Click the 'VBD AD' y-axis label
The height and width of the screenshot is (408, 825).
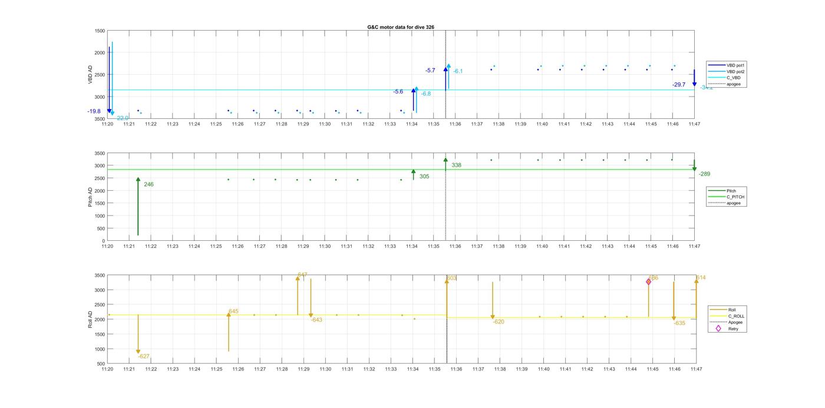pyautogui.click(x=91, y=75)
